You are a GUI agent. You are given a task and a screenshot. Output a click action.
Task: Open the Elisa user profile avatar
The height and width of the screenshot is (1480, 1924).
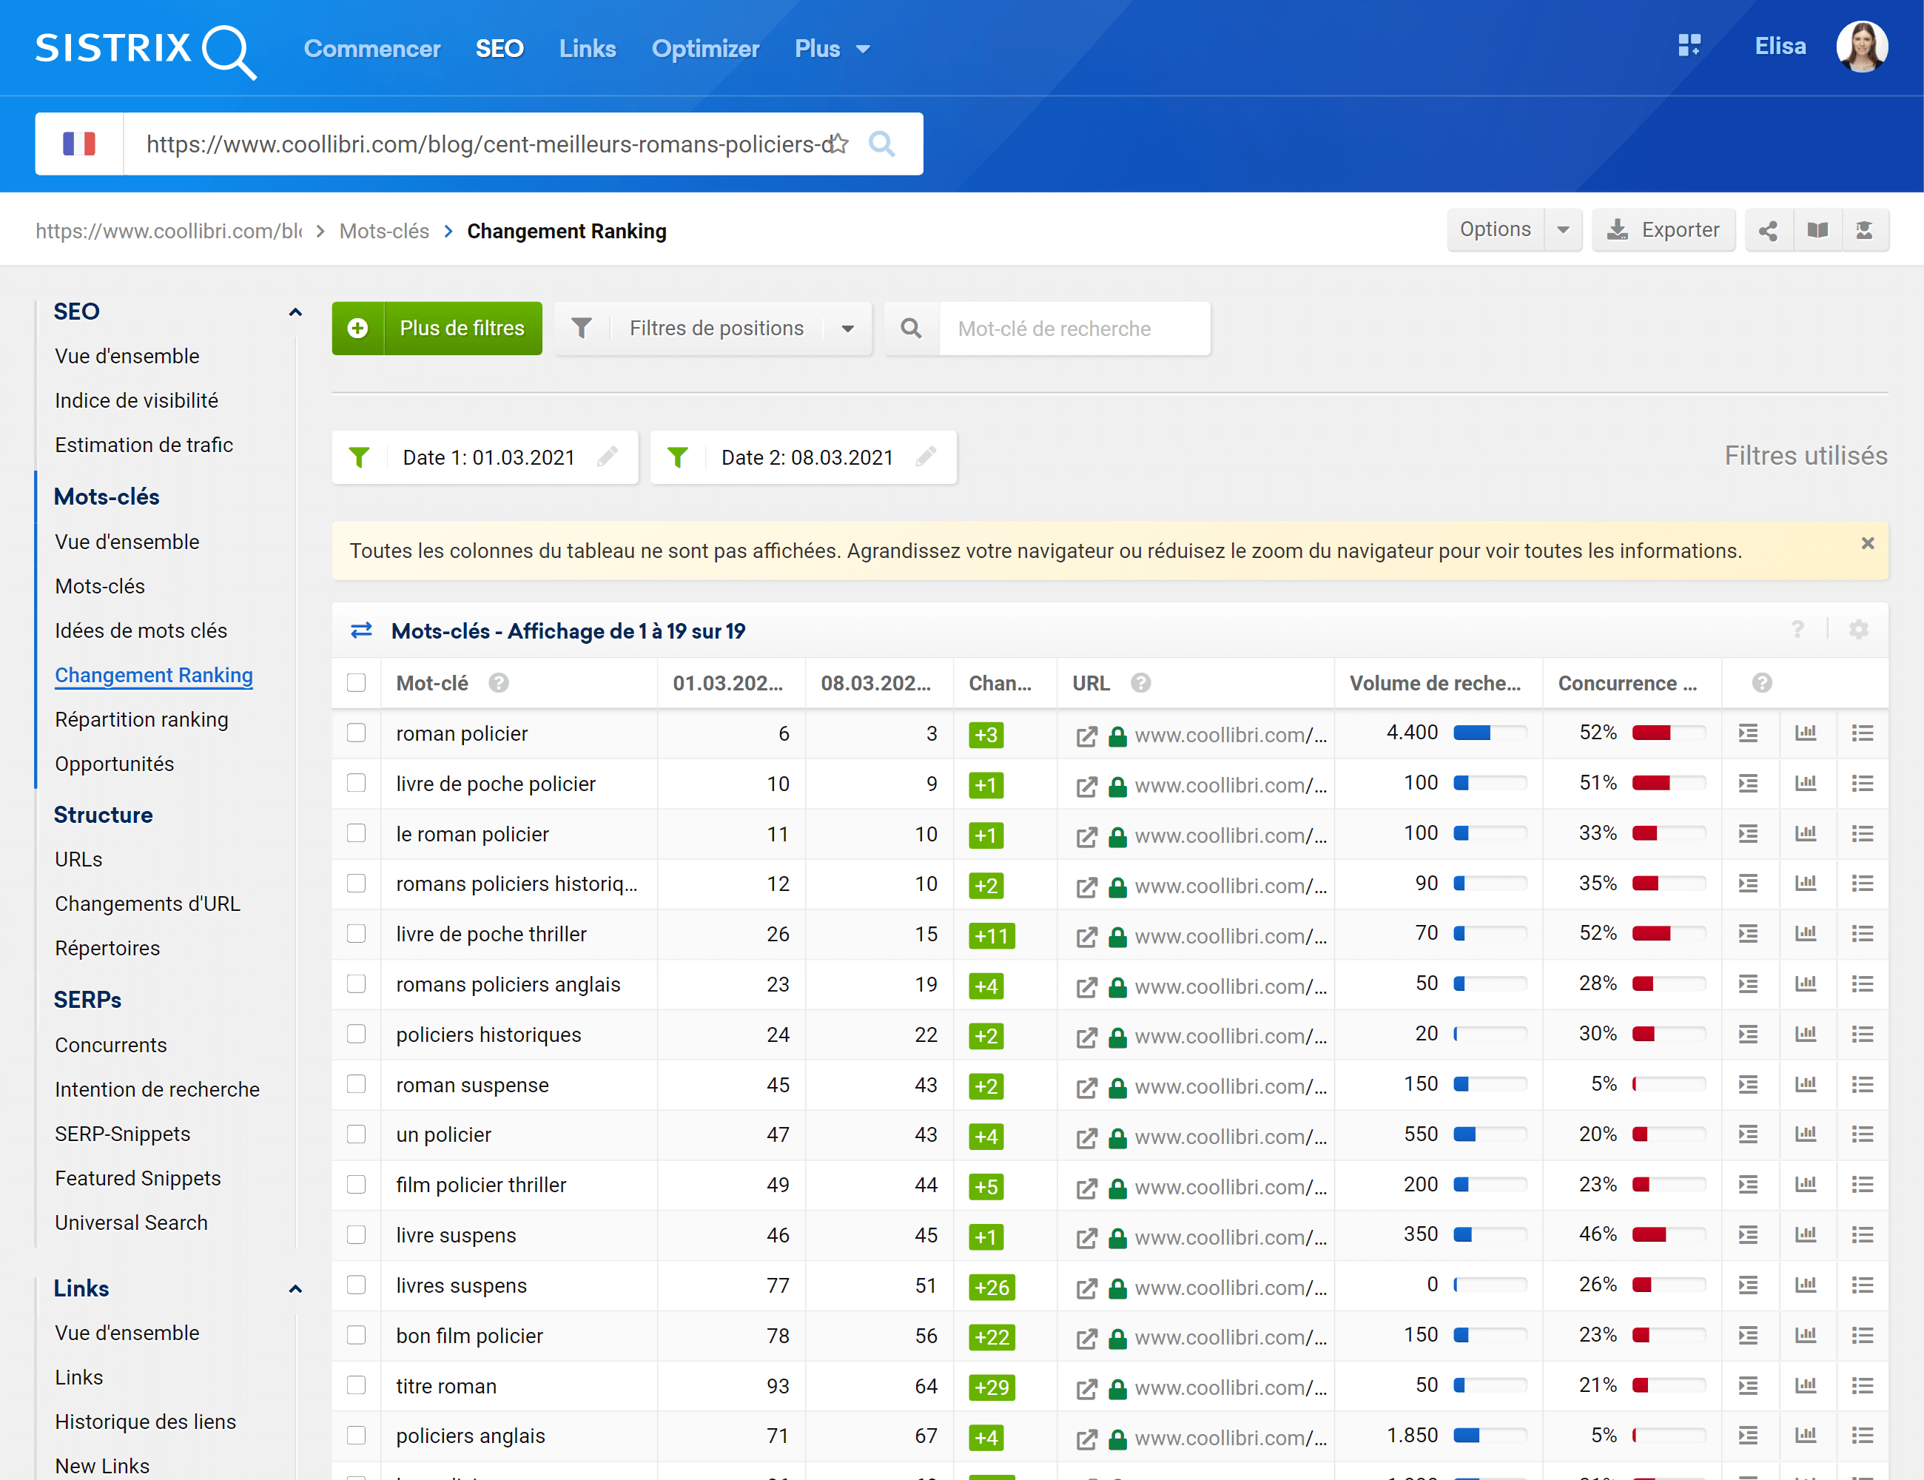click(1861, 47)
